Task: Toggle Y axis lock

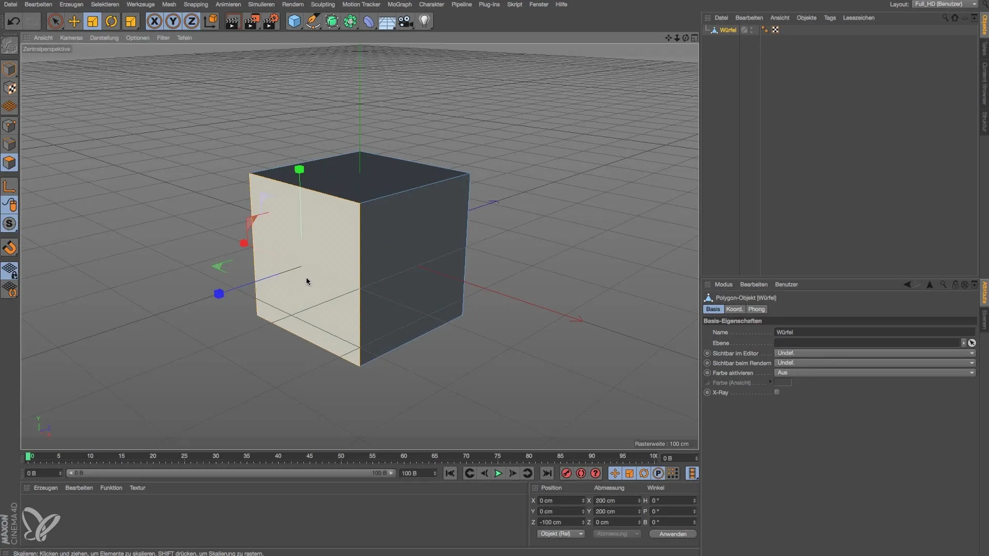Action: 173,21
